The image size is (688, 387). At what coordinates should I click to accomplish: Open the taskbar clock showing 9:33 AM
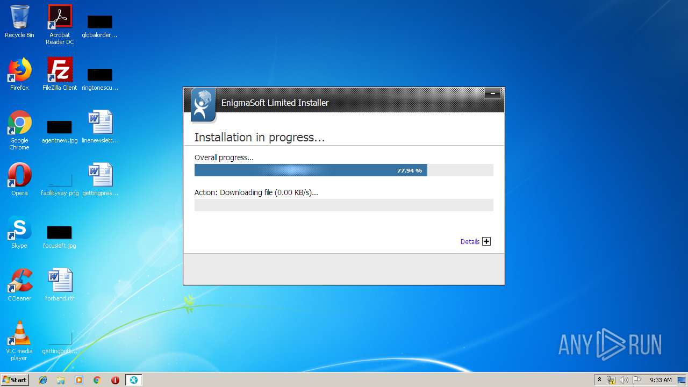661,380
